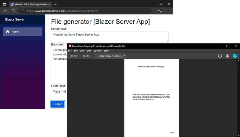Click the browser address bar URL
Screen dimensions: 240x137
point(62,11)
